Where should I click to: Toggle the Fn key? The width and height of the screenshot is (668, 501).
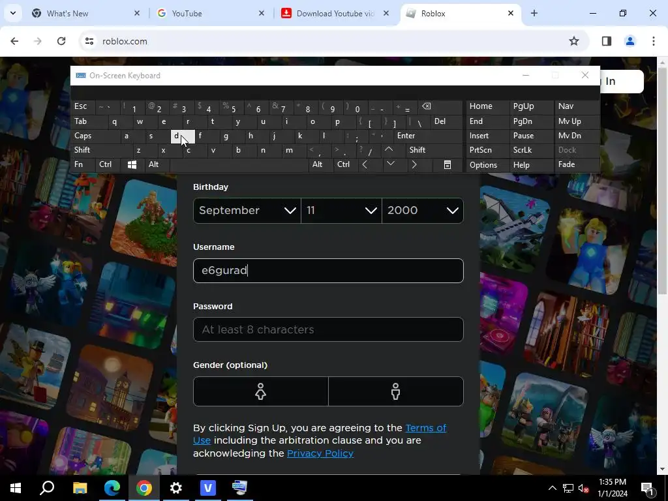tap(83, 164)
